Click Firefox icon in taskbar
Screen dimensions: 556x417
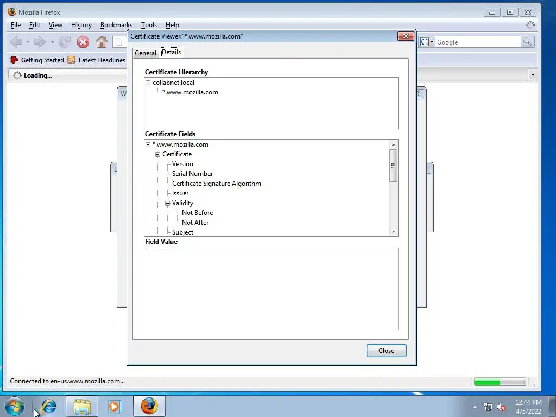click(x=149, y=406)
